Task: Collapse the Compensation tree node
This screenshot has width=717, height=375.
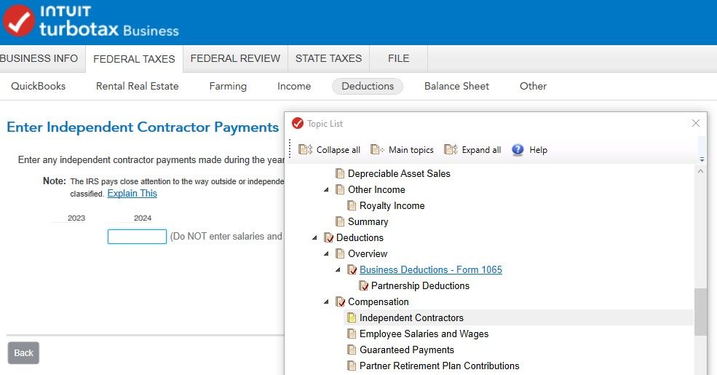Action: pos(326,302)
